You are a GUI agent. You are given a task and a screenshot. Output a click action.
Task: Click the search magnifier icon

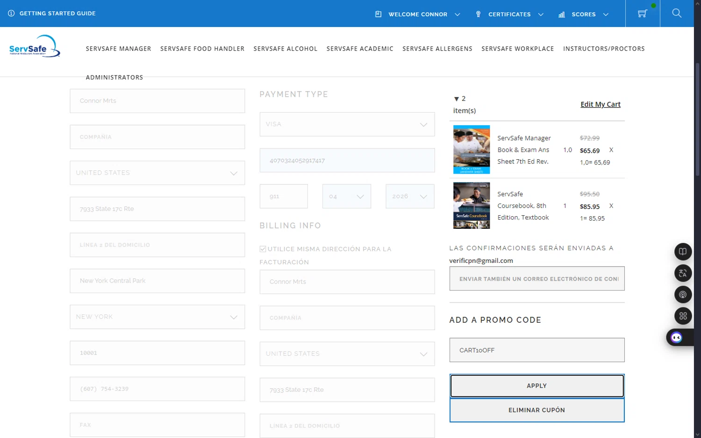[x=677, y=14]
